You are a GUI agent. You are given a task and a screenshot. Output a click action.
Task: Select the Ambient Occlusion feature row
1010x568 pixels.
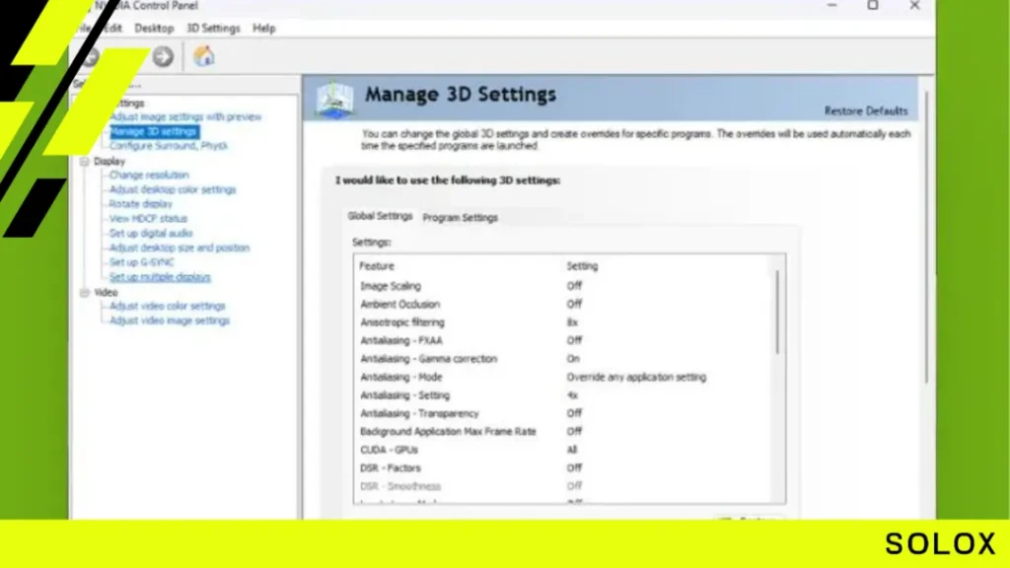(x=563, y=304)
